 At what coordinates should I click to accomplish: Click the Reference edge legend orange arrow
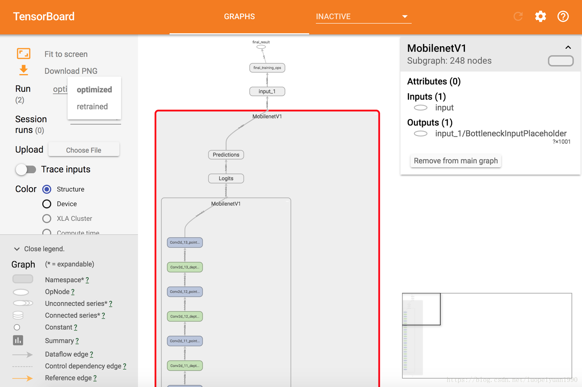23,379
